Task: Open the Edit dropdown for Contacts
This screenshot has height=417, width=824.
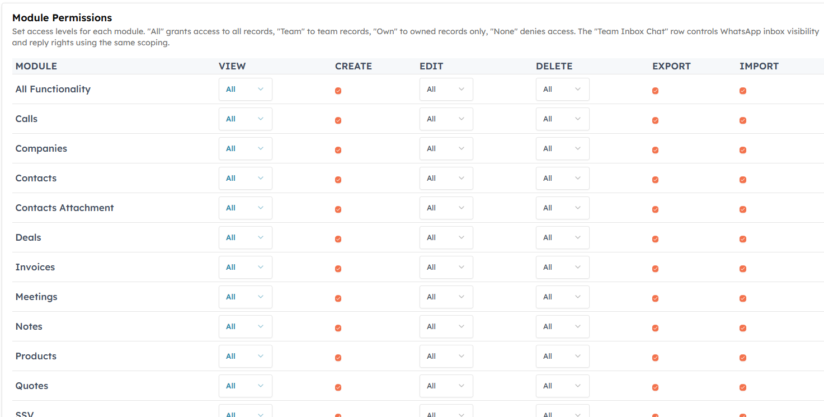Action: click(x=446, y=178)
